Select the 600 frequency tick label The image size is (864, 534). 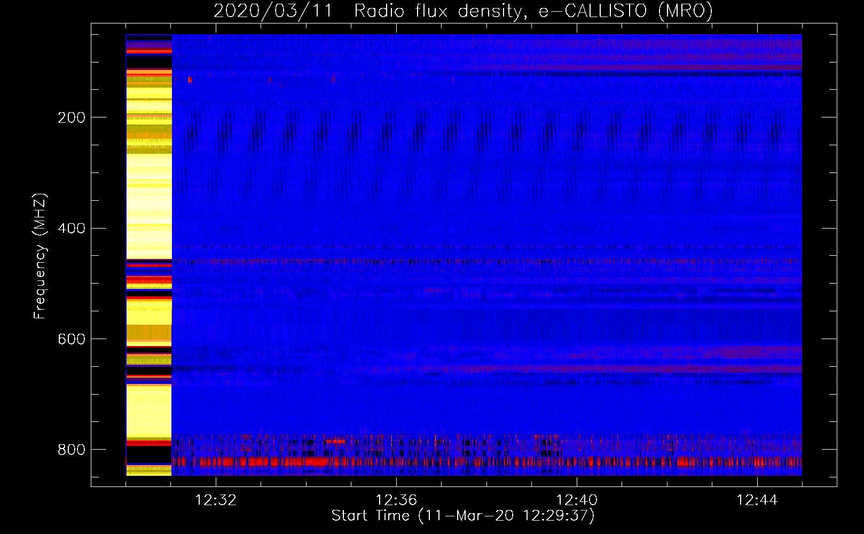pos(71,339)
